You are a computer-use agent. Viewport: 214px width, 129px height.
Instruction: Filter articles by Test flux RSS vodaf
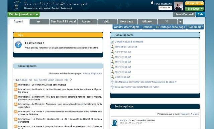coord(44,80)
